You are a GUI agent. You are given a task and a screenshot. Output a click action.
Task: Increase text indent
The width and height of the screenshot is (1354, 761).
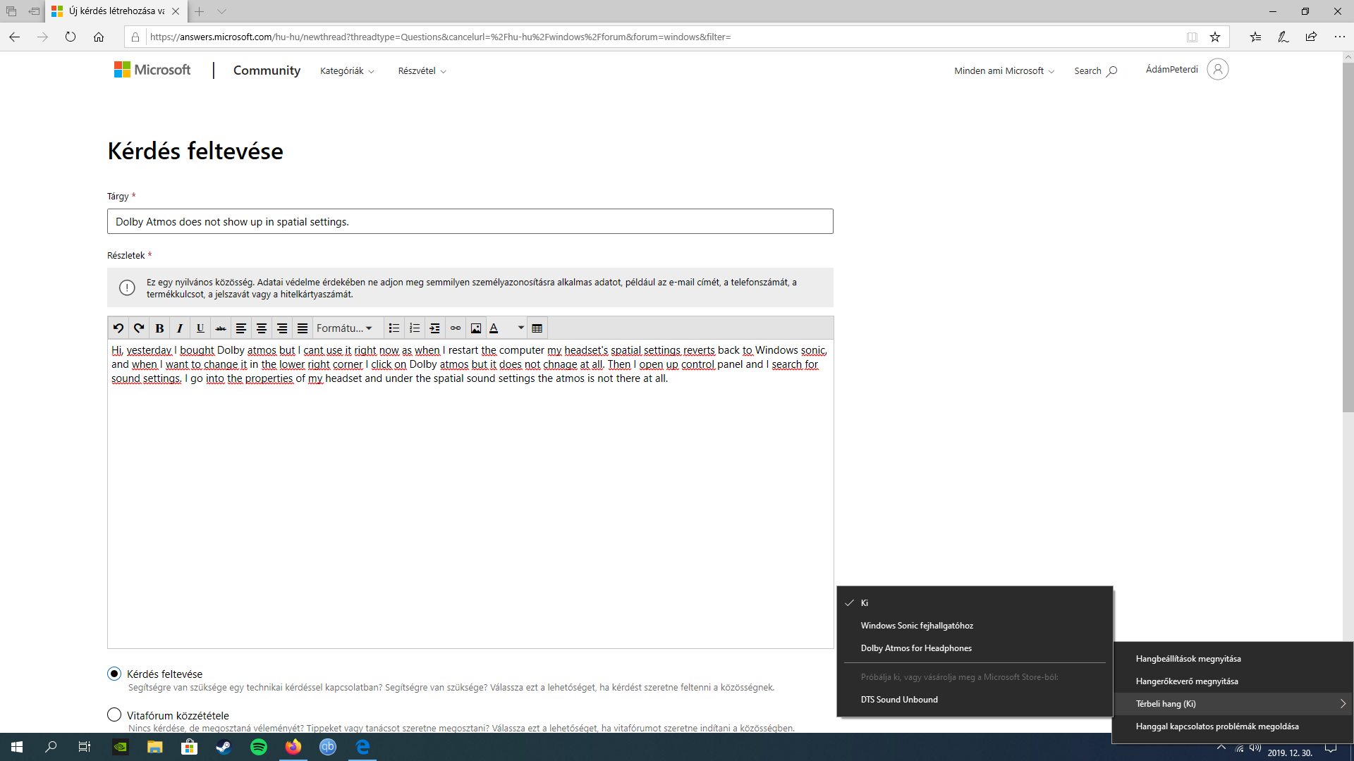(435, 328)
